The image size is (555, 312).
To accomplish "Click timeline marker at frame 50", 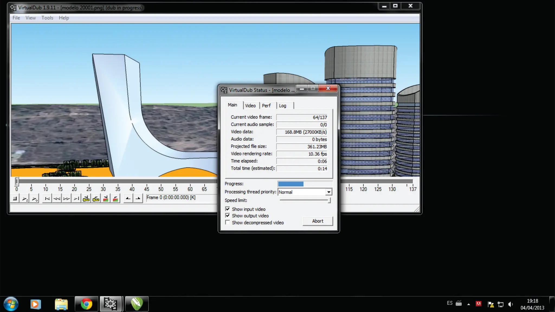I will (x=161, y=189).
